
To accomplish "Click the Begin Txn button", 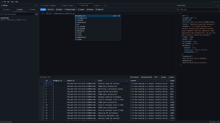I will pos(99,10).
